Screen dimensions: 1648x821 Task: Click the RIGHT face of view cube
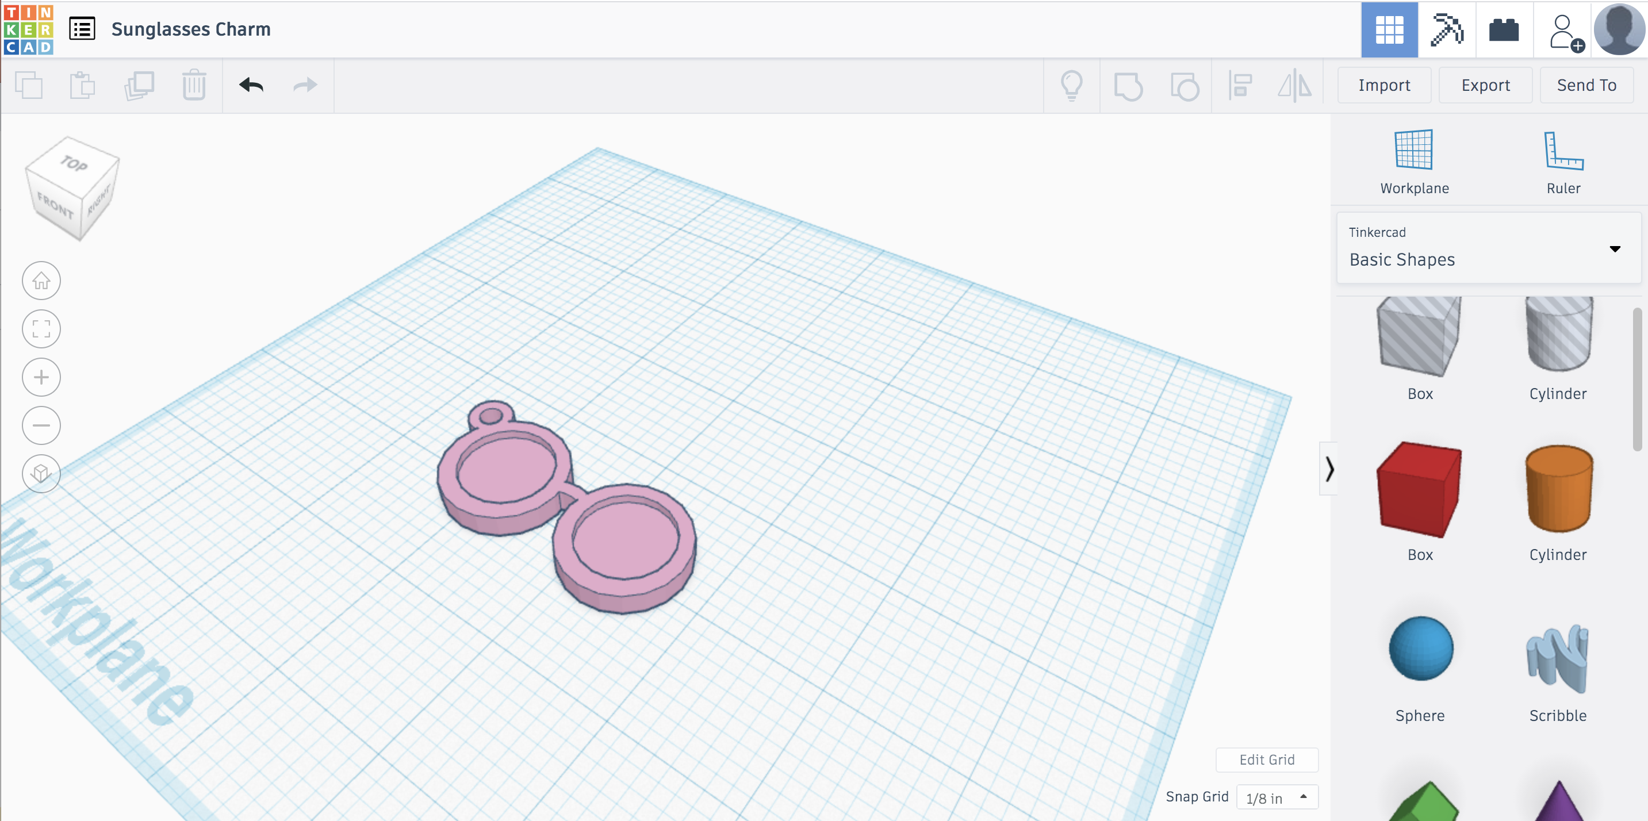pos(99,201)
